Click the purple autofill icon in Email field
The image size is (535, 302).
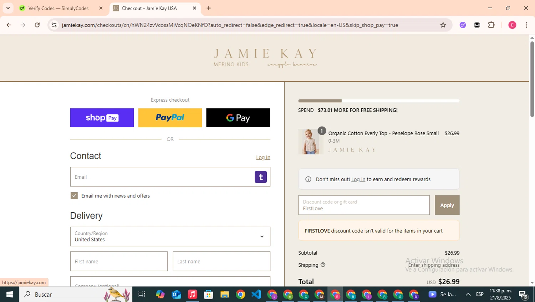pyautogui.click(x=261, y=177)
